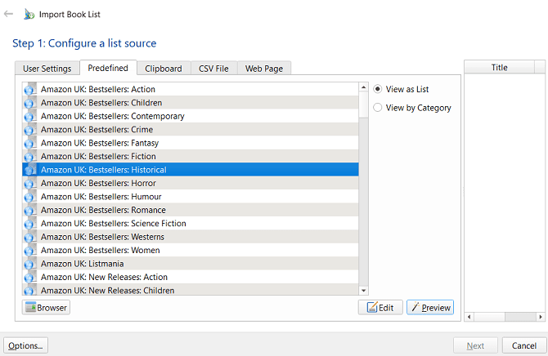Open the Web Page tab

coord(264,69)
